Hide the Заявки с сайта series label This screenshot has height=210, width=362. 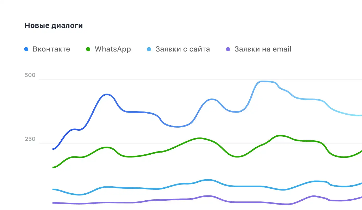183,49
